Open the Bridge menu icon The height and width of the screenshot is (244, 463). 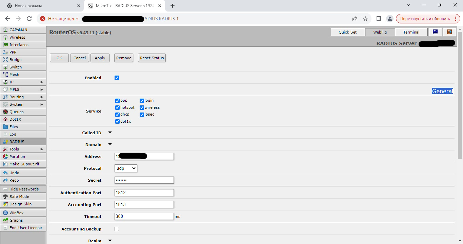coord(5,60)
